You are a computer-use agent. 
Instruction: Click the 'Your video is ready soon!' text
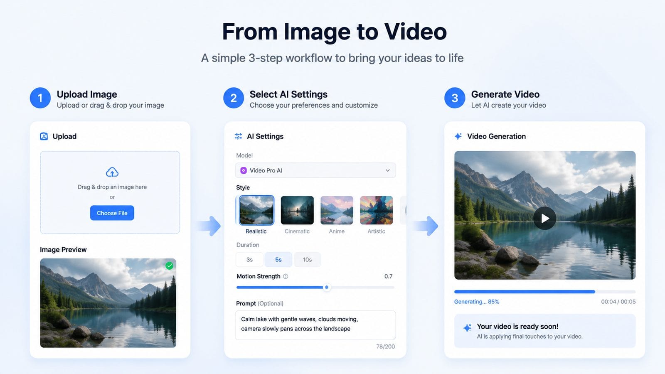pos(517,327)
